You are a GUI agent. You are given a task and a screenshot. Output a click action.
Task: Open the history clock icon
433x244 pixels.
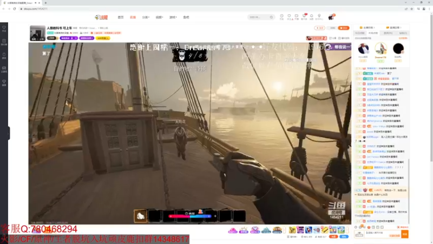click(281, 17)
